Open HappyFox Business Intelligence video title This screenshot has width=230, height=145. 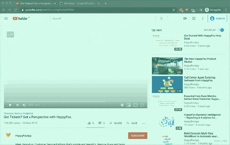pyautogui.click(x=202, y=116)
